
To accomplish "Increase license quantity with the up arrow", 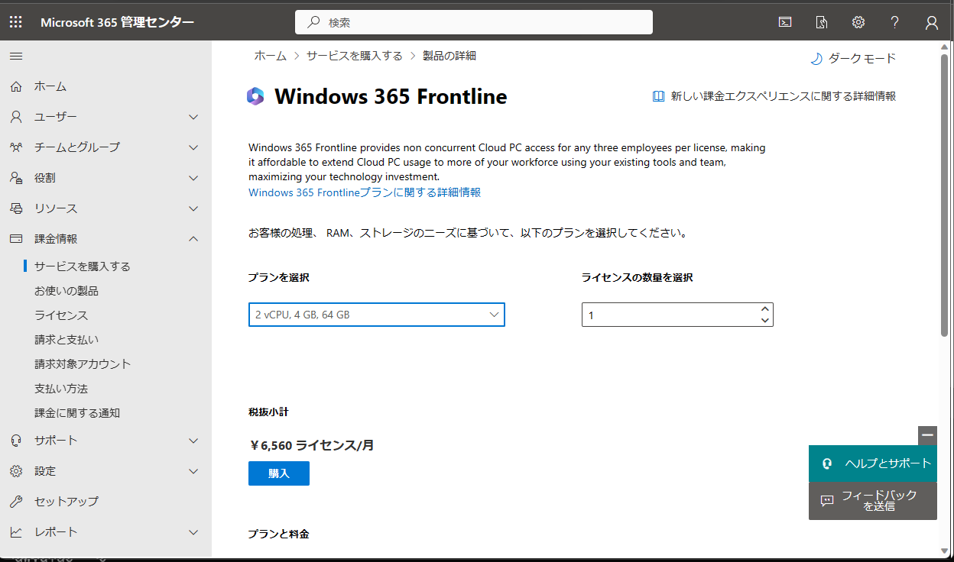I will click(764, 308).
